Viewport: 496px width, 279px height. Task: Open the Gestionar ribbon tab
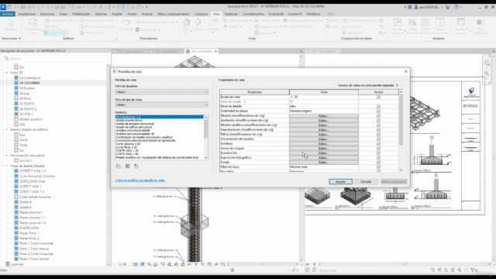point(231,14)
